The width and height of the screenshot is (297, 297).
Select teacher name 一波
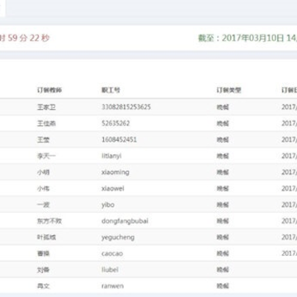[x=44, y=205]
